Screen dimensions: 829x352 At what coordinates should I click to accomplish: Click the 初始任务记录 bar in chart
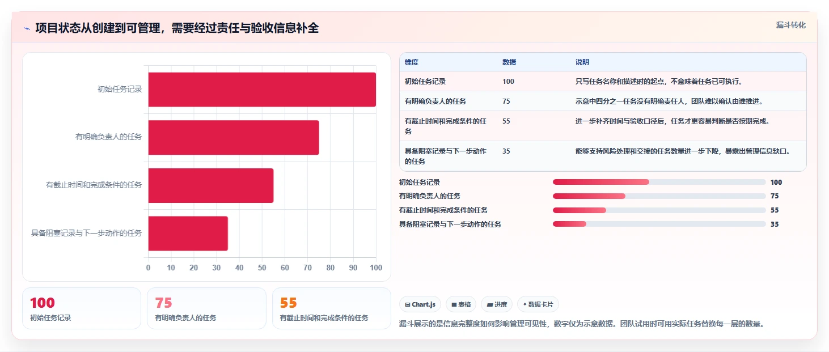point(262,90)
